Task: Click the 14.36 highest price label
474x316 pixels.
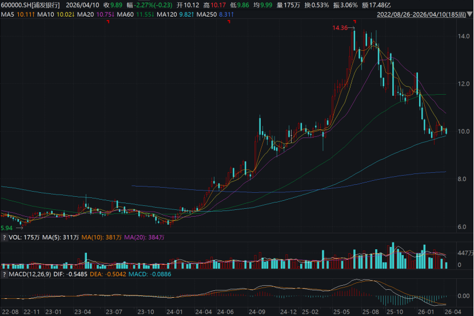Action: click(341, 27)
